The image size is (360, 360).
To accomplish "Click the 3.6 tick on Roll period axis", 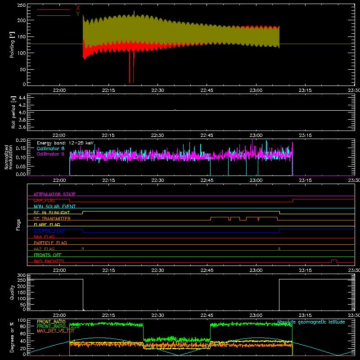I will point(22,127).
